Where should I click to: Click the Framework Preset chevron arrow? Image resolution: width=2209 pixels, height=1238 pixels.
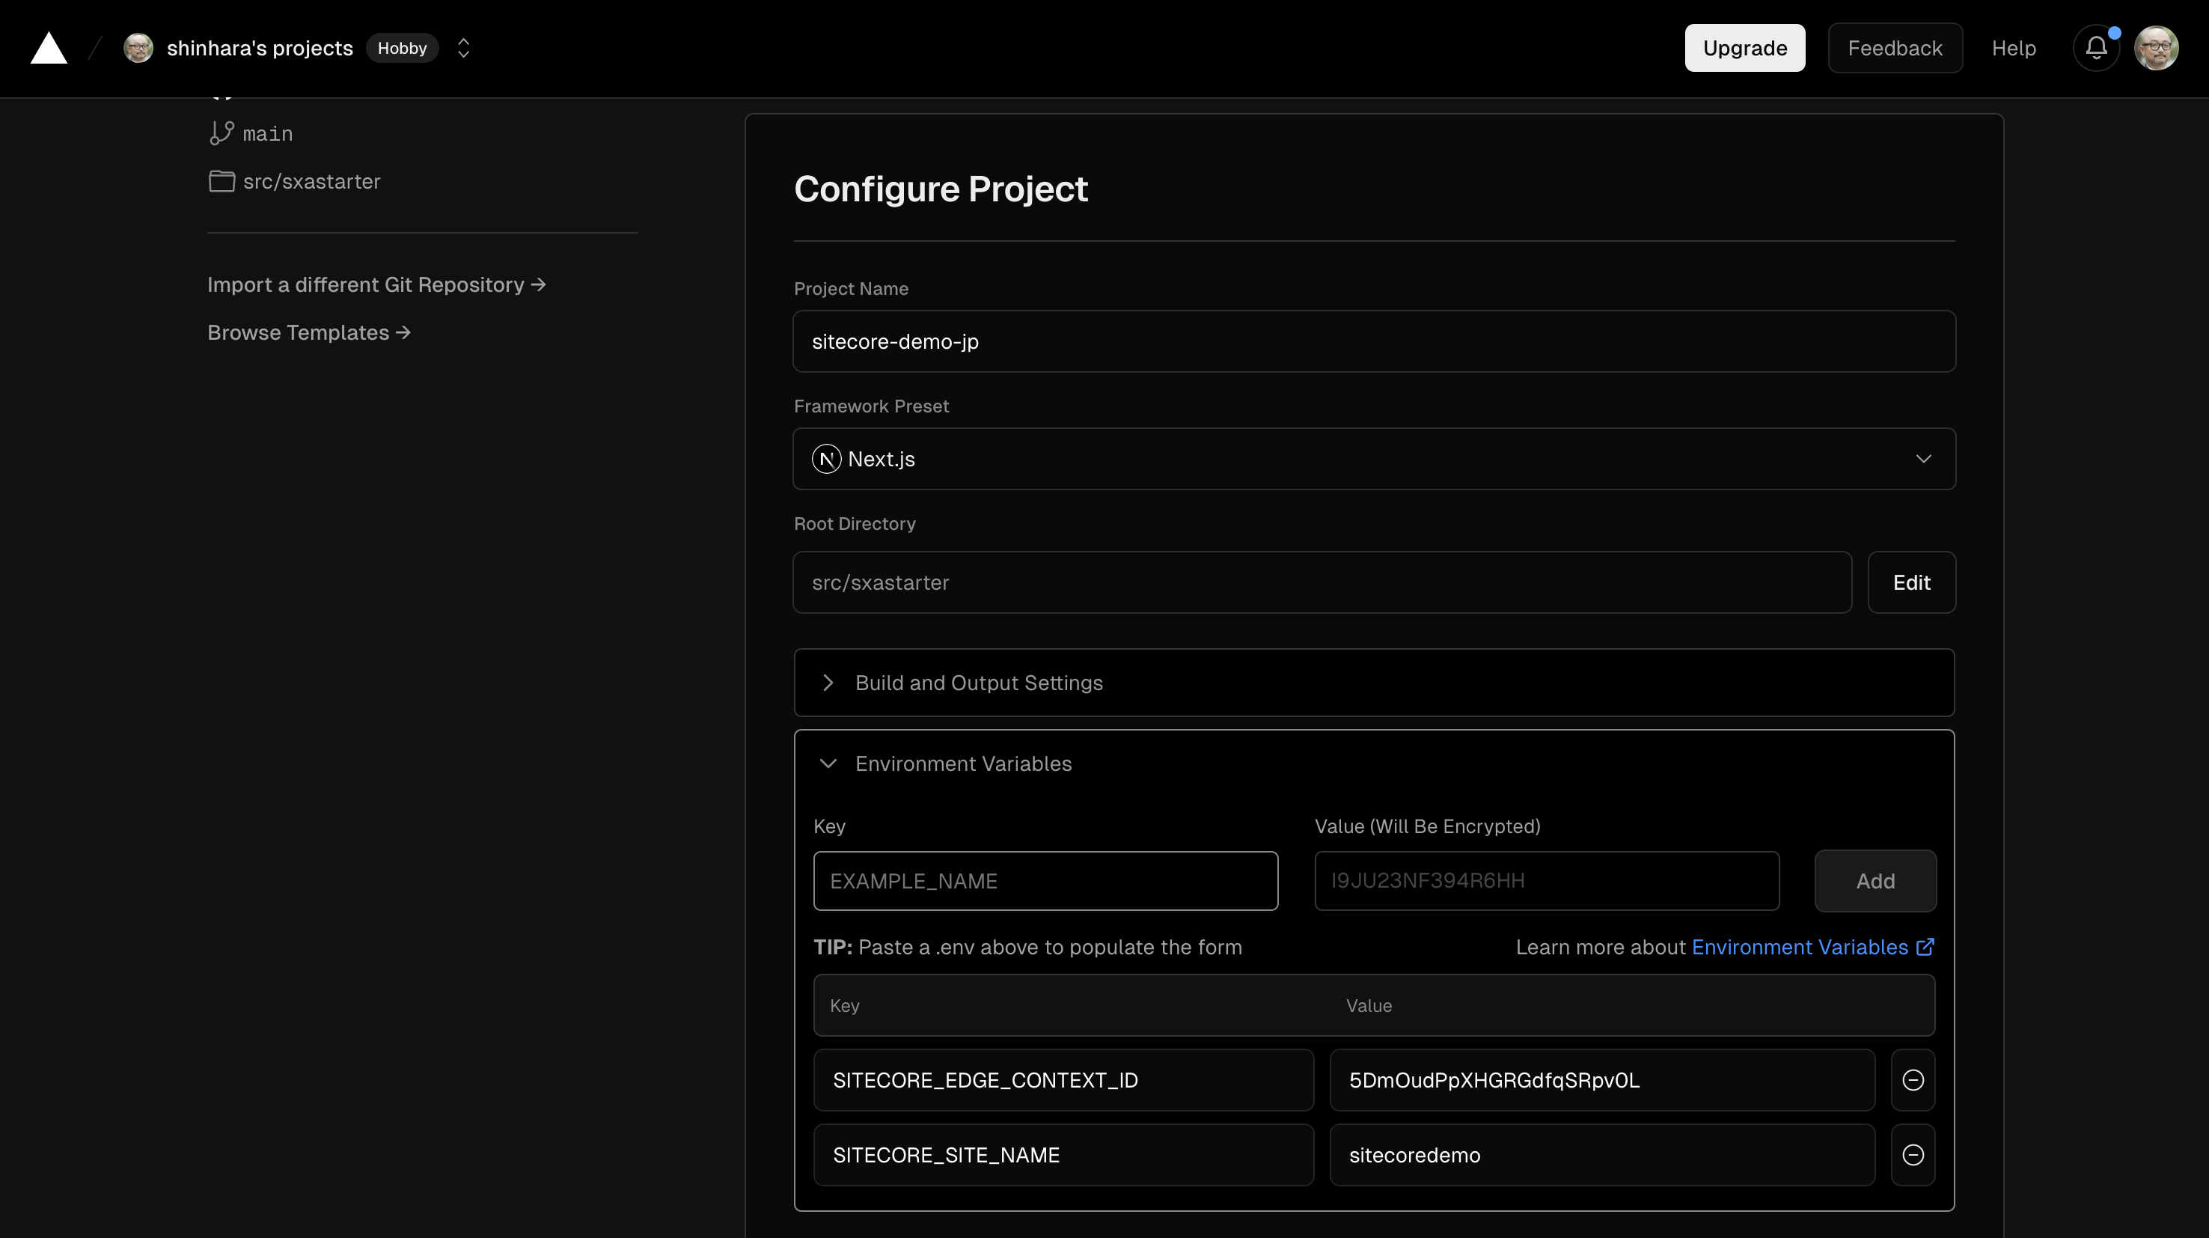[x=1923, y=459]
